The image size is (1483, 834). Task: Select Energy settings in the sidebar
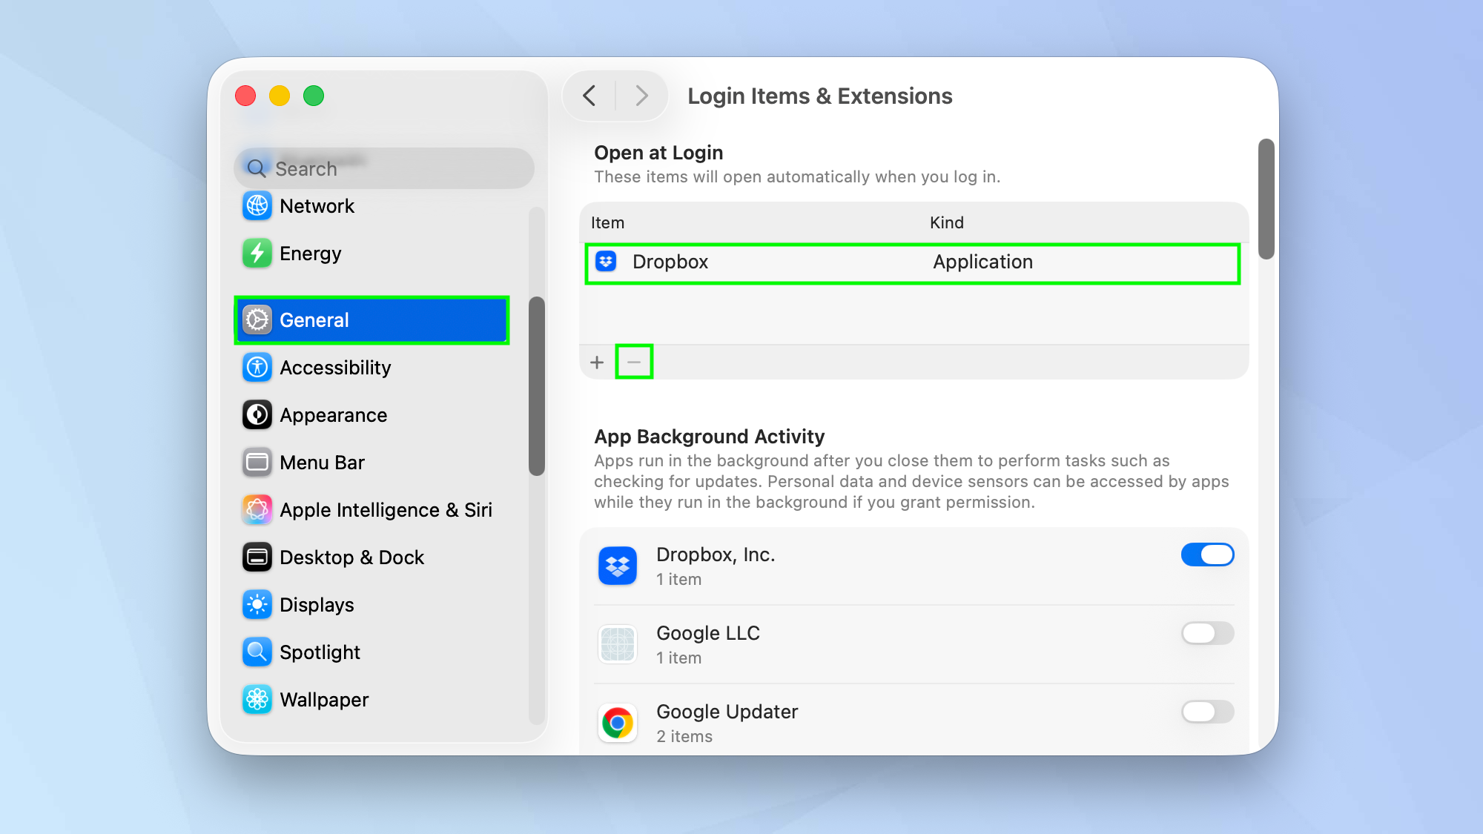[x=310, y=254]
